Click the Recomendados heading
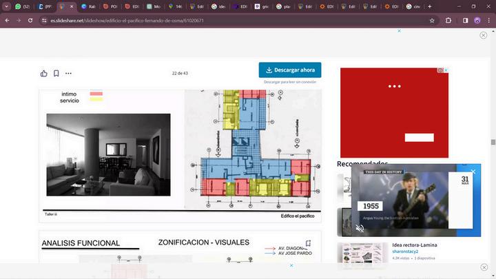This screenshot has width=496, height=279. [362, 164]
